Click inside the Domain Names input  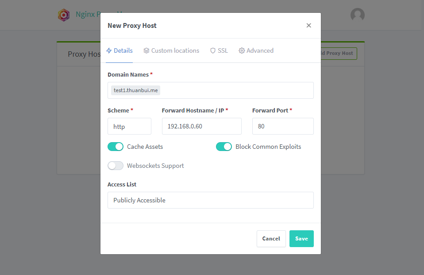[237, 90]
